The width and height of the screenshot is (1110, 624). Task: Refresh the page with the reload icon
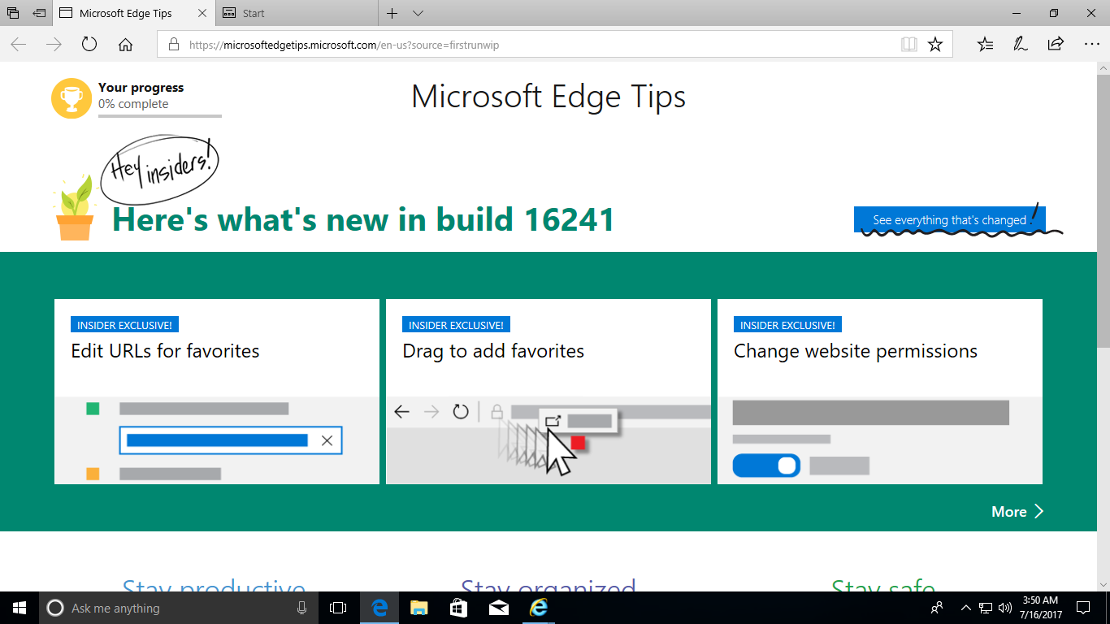pyautogui.click(x=89, y=45)
